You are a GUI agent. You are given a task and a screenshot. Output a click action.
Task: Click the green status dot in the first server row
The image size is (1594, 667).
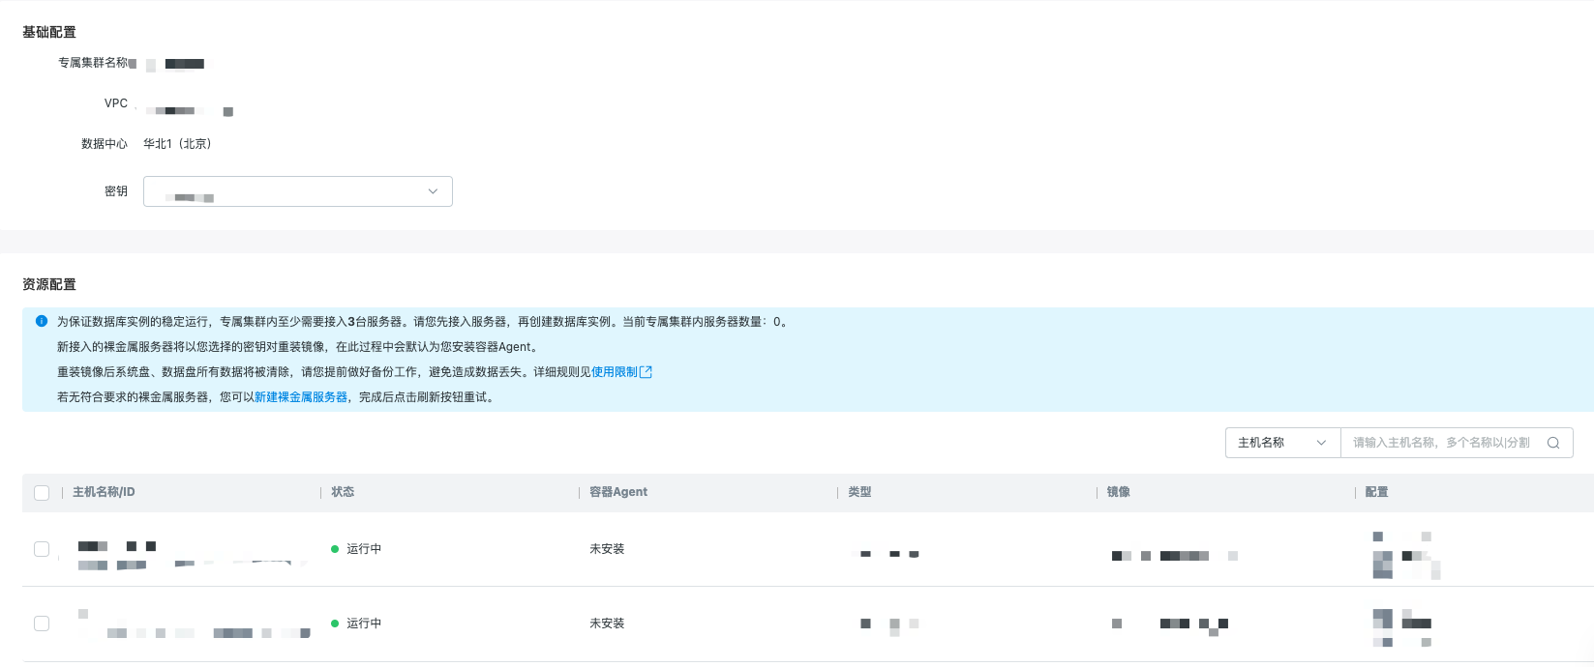(335, 549)
